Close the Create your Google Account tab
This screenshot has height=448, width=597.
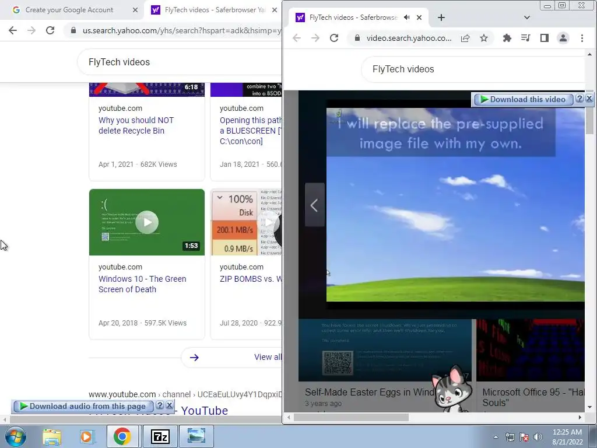click(135, 10)
